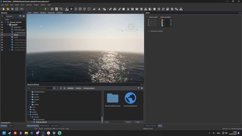Viewport: 242px width, 136px height.
Task: Click Worlds in the Resource Browser breadcrumb
Action: coord(79,88)
